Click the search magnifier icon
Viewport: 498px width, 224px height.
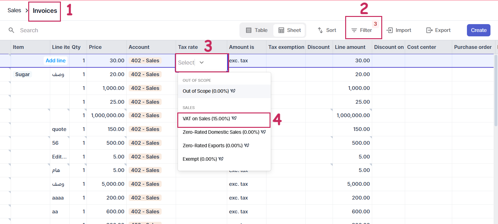pyautogui.click(x=11, y=30)
